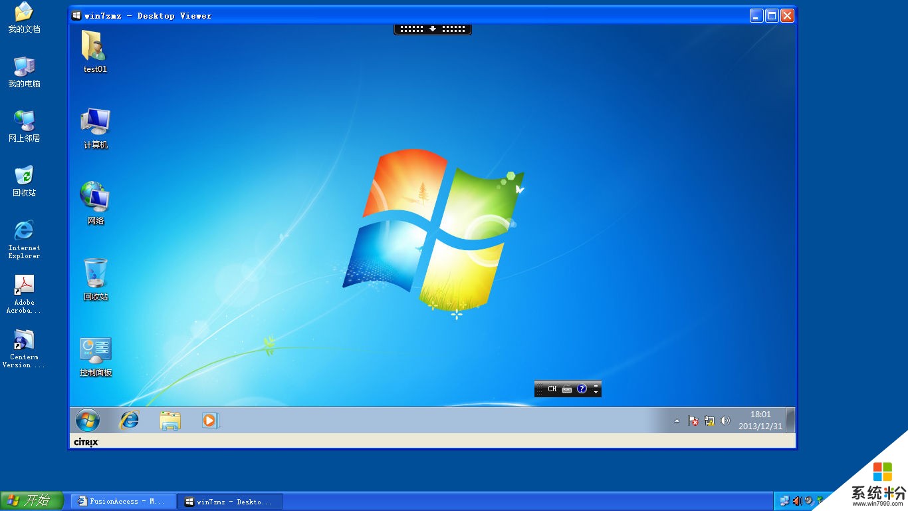908x511 pixels.
Task: Launch Adobe Acrobat shortcut
Action: 24,293
